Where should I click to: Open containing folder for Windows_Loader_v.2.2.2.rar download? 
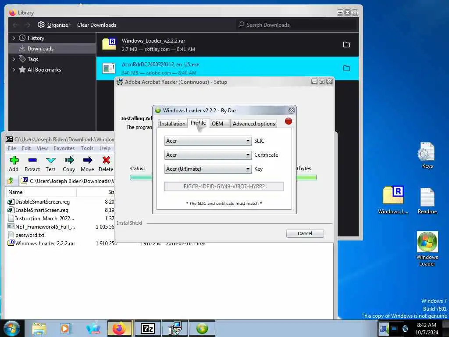(x=346, y=45)
